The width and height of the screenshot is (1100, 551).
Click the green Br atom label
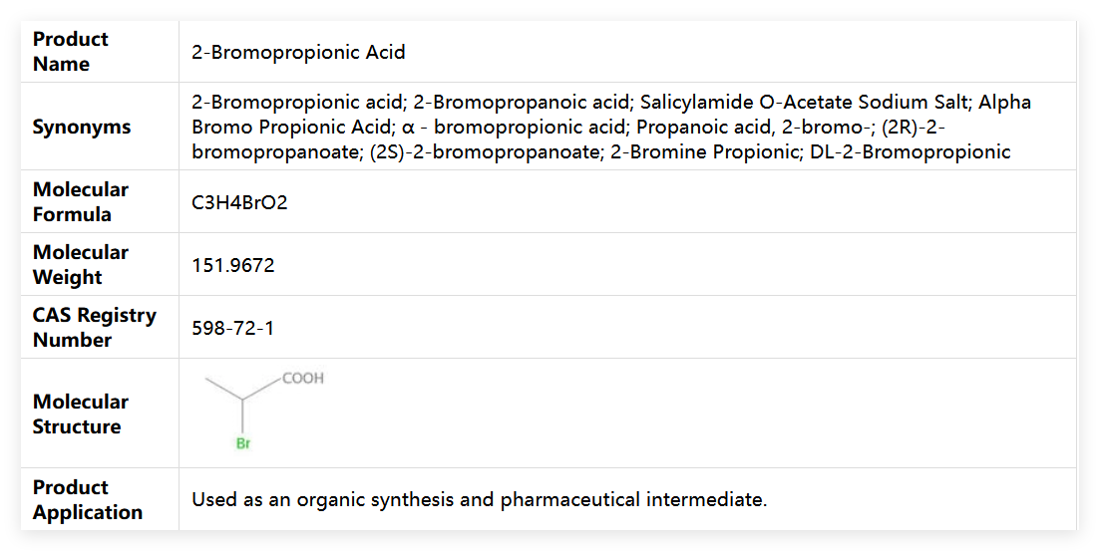[x=243, y=444]
